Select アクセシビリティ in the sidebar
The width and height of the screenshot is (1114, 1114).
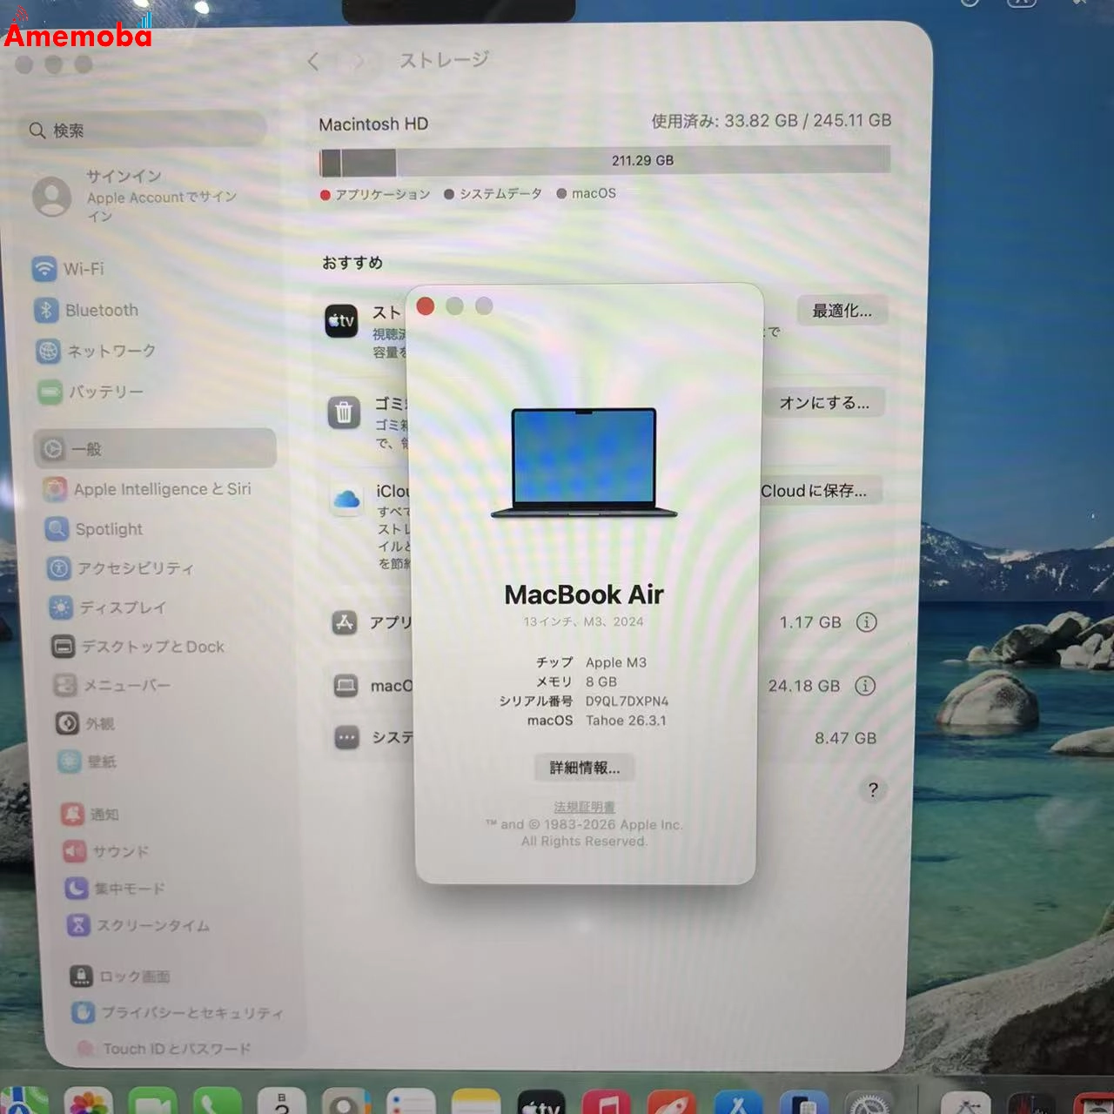(120, 568)
